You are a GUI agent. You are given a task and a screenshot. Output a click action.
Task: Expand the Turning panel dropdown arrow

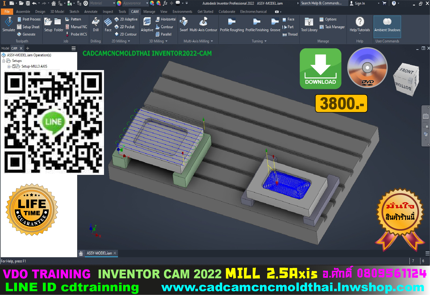point(265,41)
